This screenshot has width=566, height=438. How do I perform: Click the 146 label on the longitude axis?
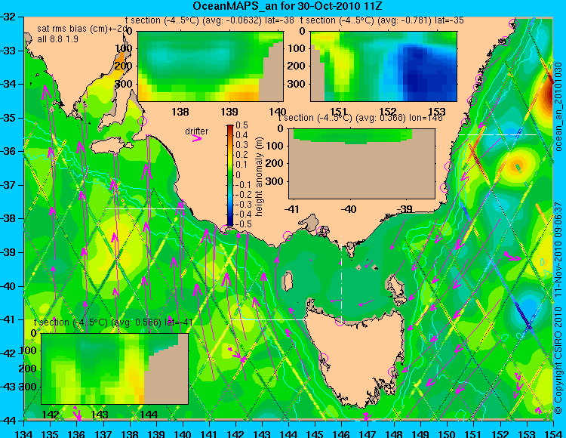pos(341,433)
